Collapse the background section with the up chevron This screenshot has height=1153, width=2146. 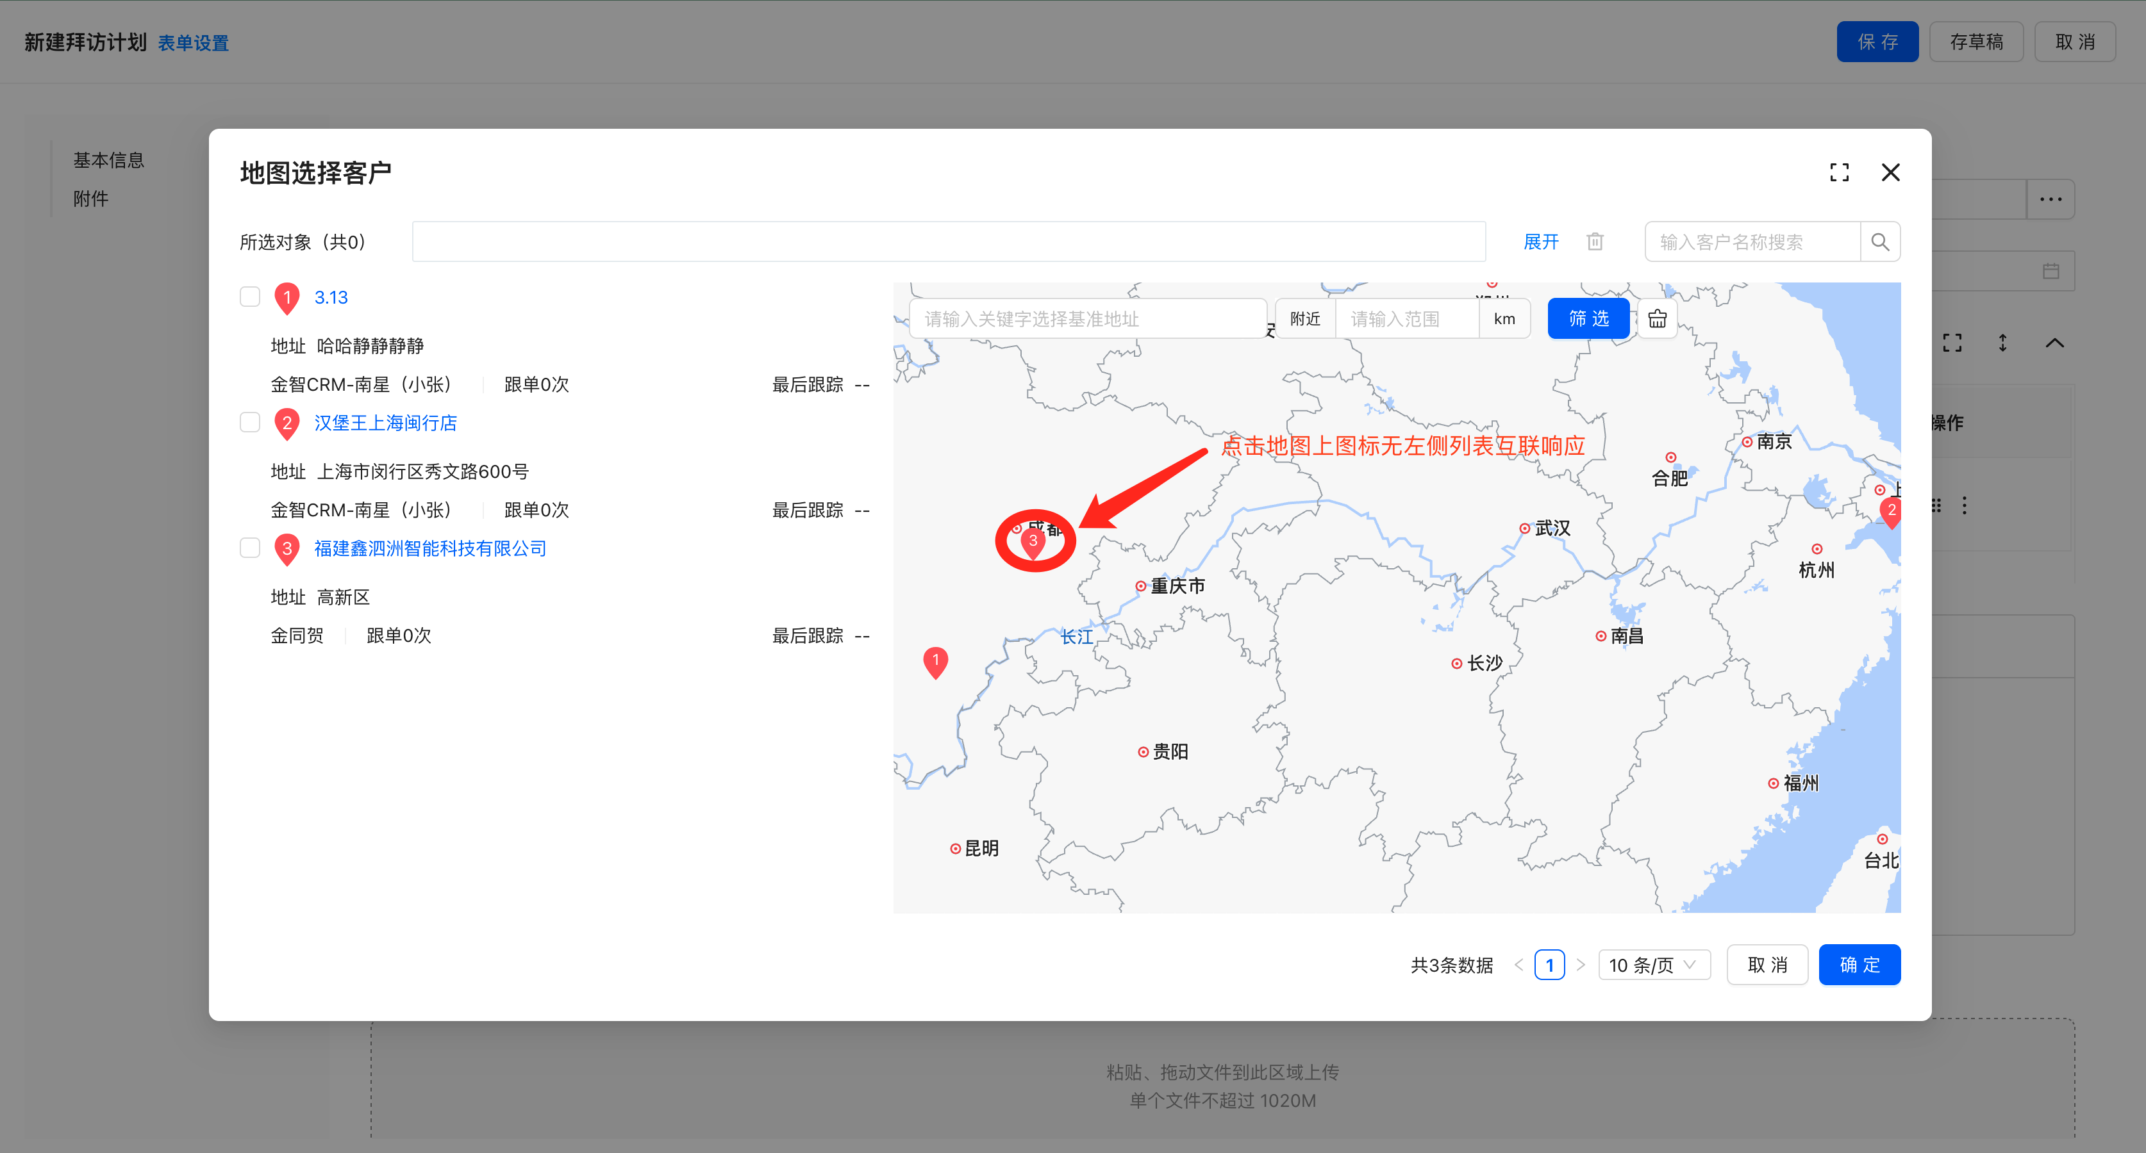pos(2054,343)
